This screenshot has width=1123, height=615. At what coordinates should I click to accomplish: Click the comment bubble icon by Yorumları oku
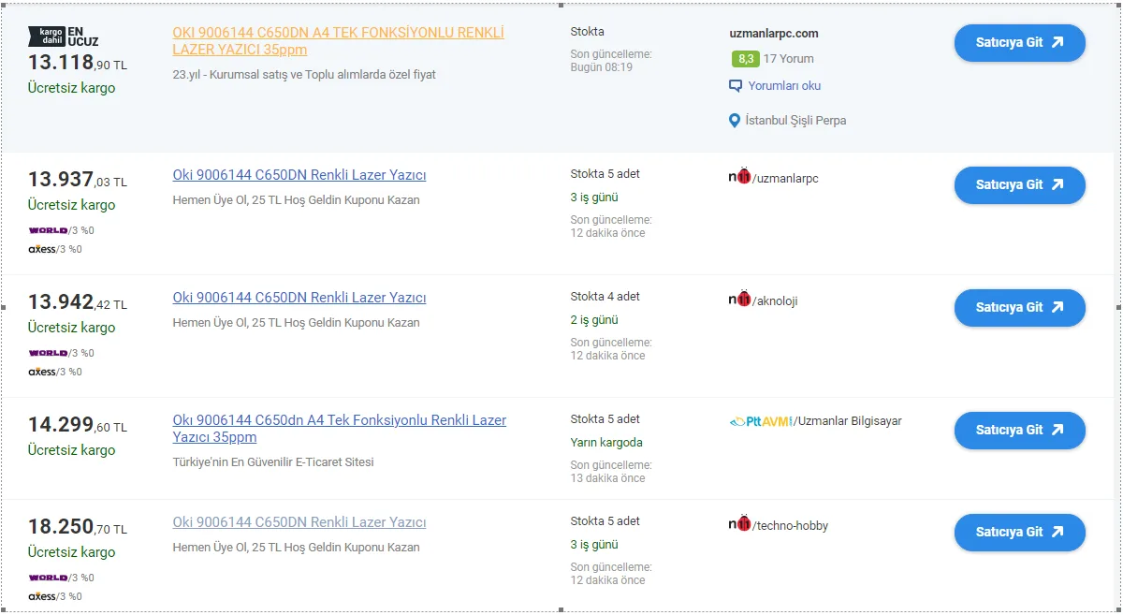pos(736,85)
